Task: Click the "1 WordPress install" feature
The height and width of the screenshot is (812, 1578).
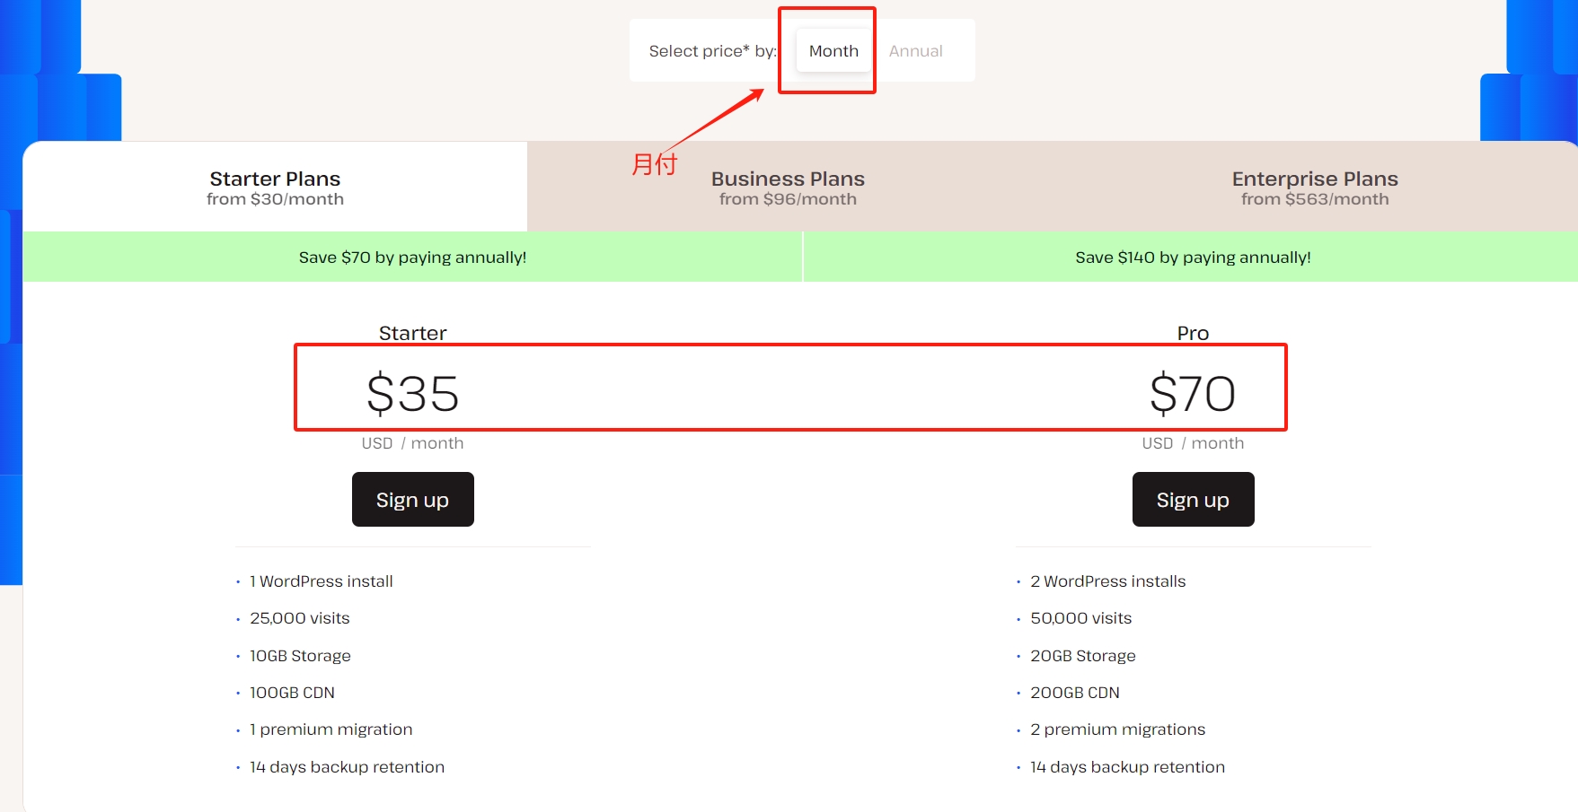Action: coord(321,581)
